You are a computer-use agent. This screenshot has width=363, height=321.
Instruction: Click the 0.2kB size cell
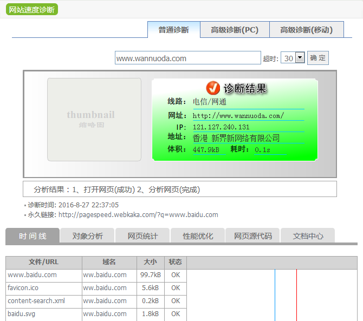tap(151, 301)
